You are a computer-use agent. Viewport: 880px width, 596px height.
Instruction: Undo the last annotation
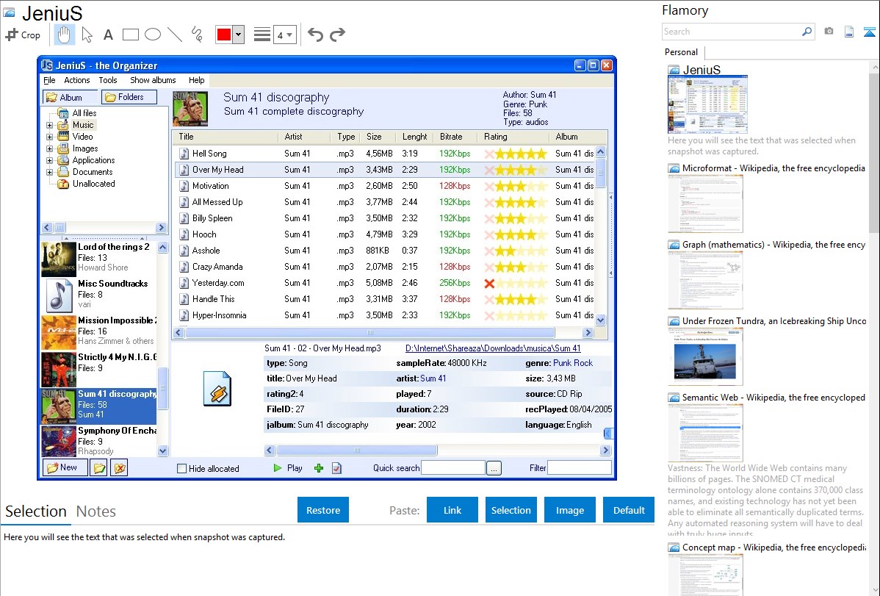[x=315, y=35]
